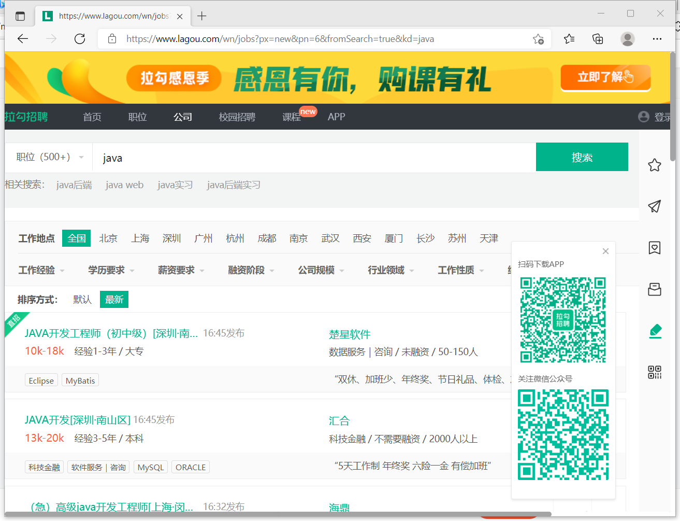
Task: Expand the 工作经验 filter dropdown
Action: [x=41, y=270]
